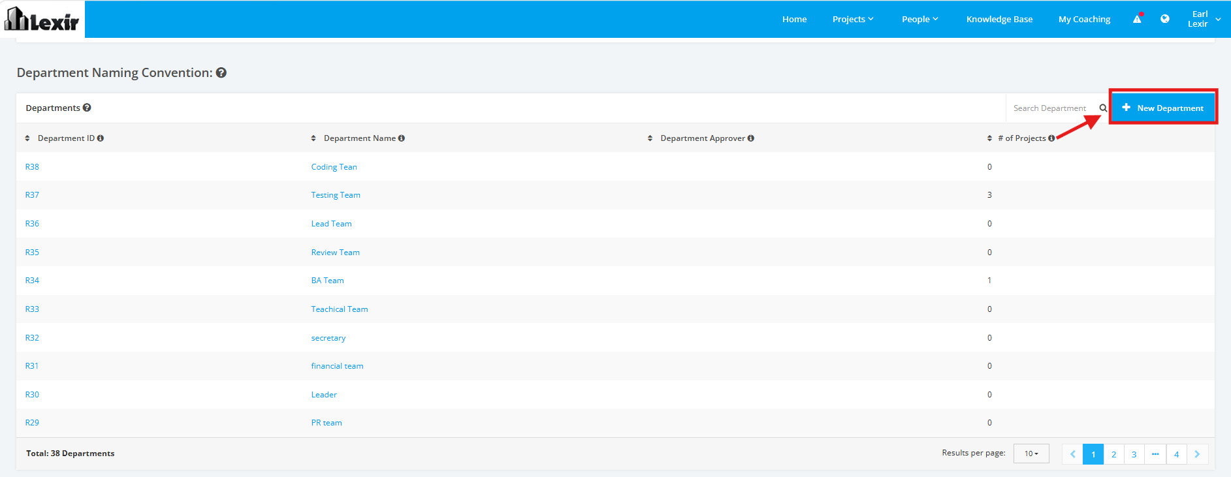Screen dimensions: 1231x477
Task: Click BA Team project count 1
Action: click(x=989, y=281)
